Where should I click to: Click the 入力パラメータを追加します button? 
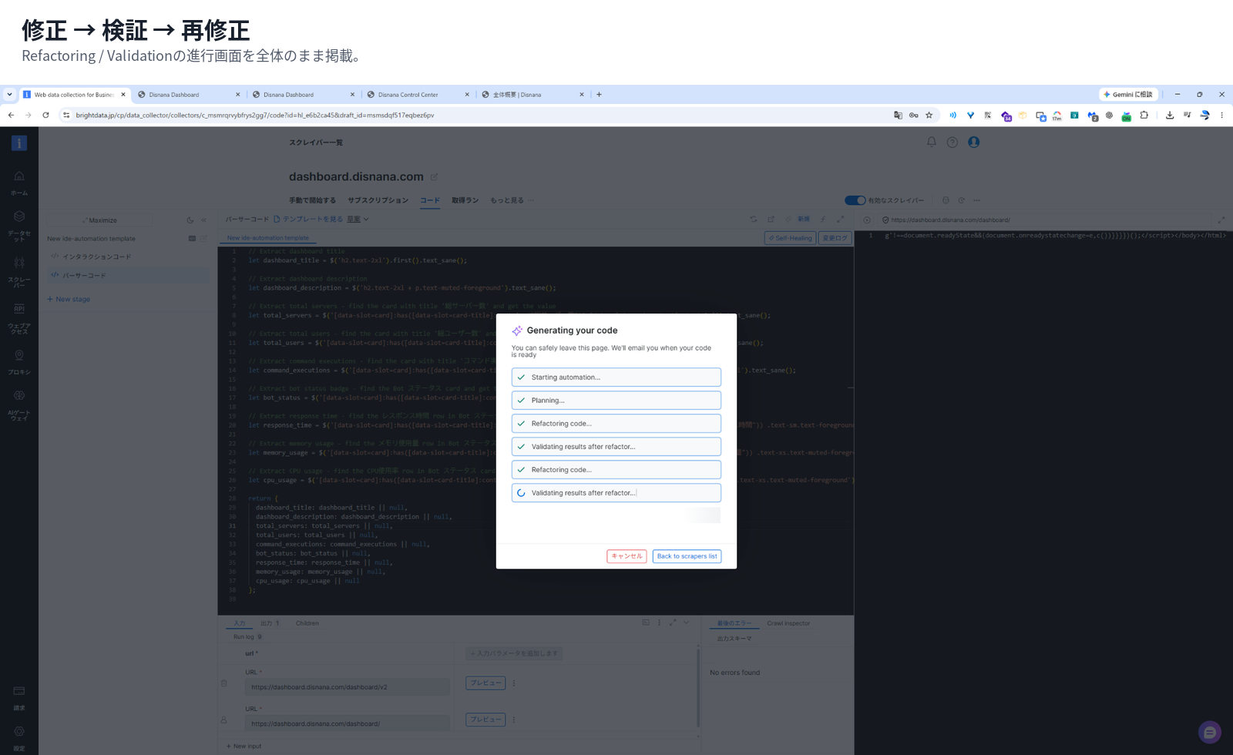pyautogui.click(x=514, y=653)
